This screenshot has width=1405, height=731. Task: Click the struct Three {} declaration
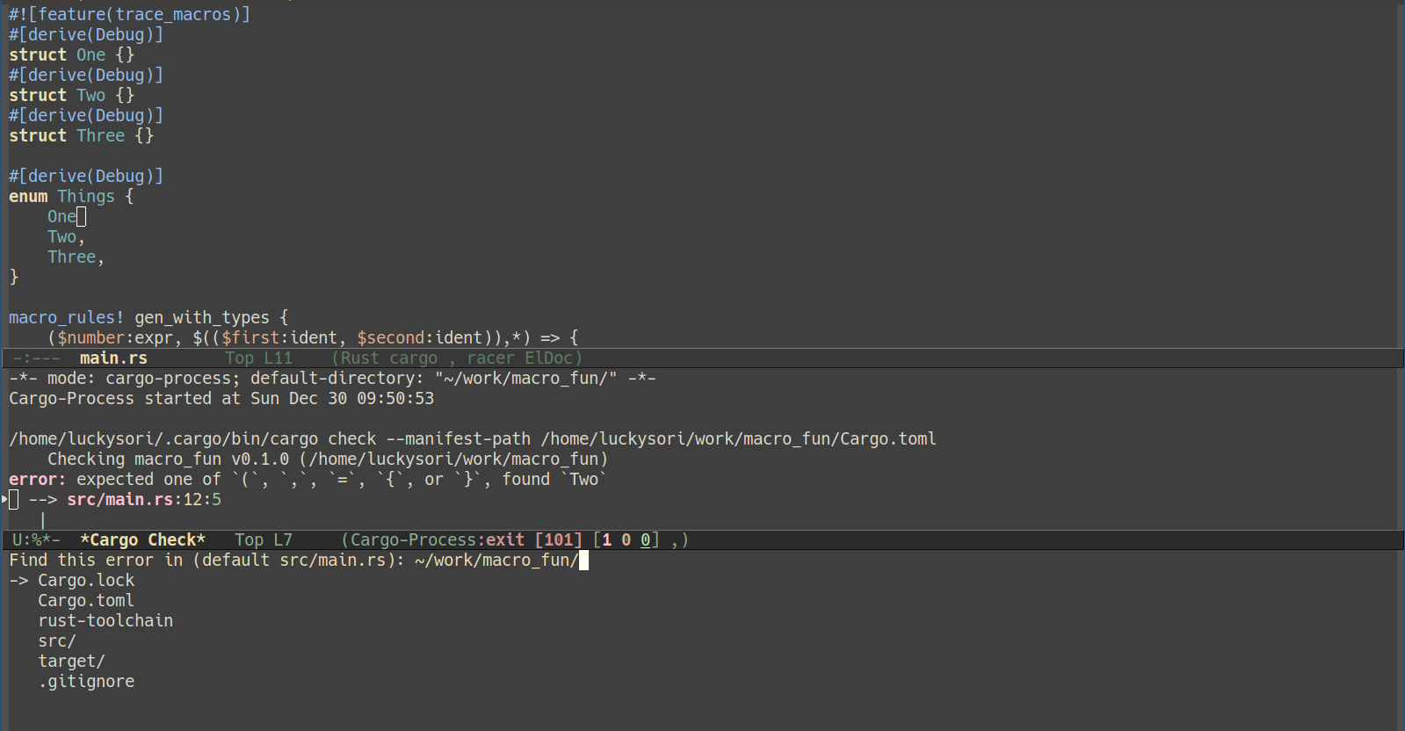pos(82,136)
